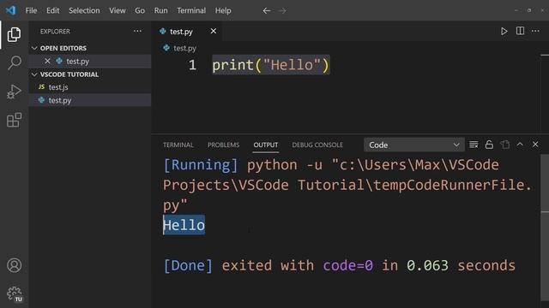Screen dimensions: 549x308
Task: Click the VS Code logo icon
Action: pos(10,10)
